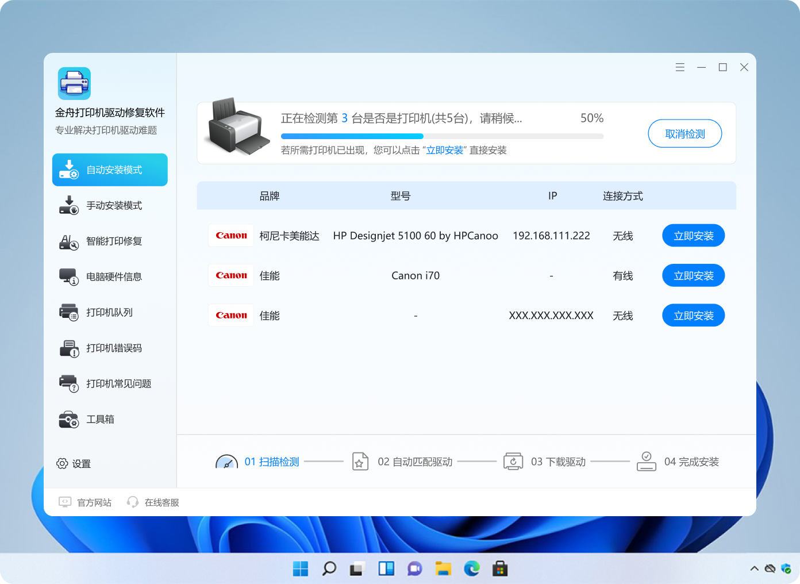Click the detection progress bar at 50%
This screenshot has width=800, height=584.
pyautogui.click(x=441, y=136)
